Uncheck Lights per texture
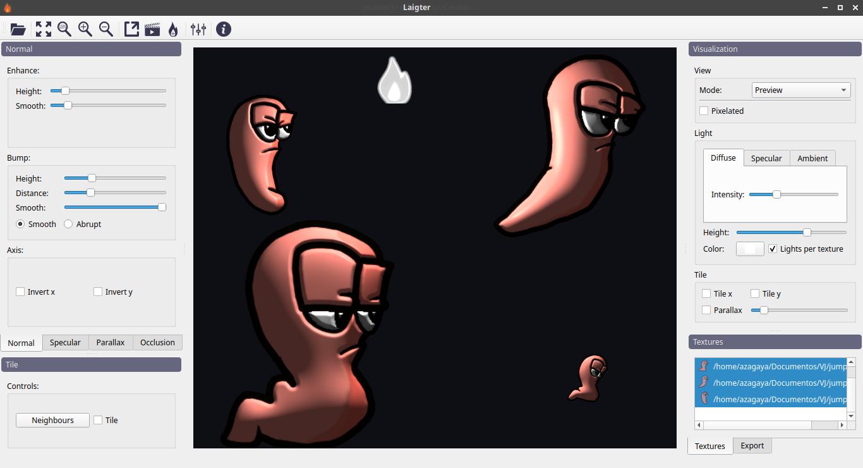863x468 pixels. [773, 249]
